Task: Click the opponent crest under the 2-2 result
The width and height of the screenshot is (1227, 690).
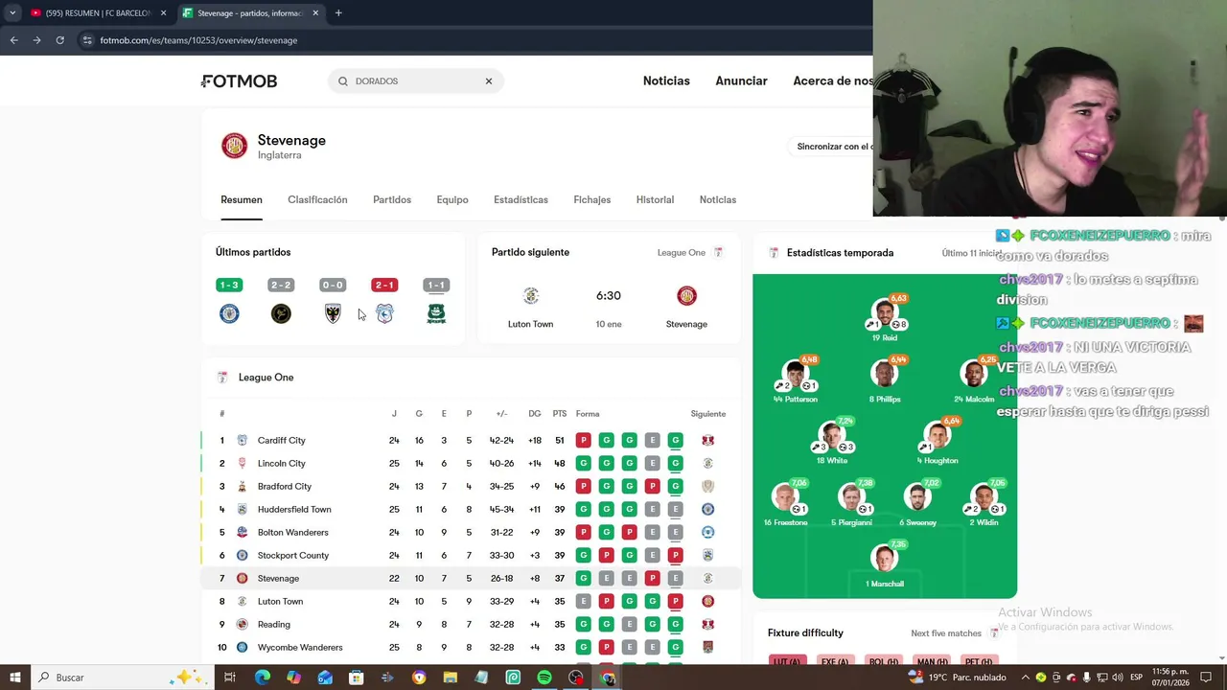Action: [281, 313]
